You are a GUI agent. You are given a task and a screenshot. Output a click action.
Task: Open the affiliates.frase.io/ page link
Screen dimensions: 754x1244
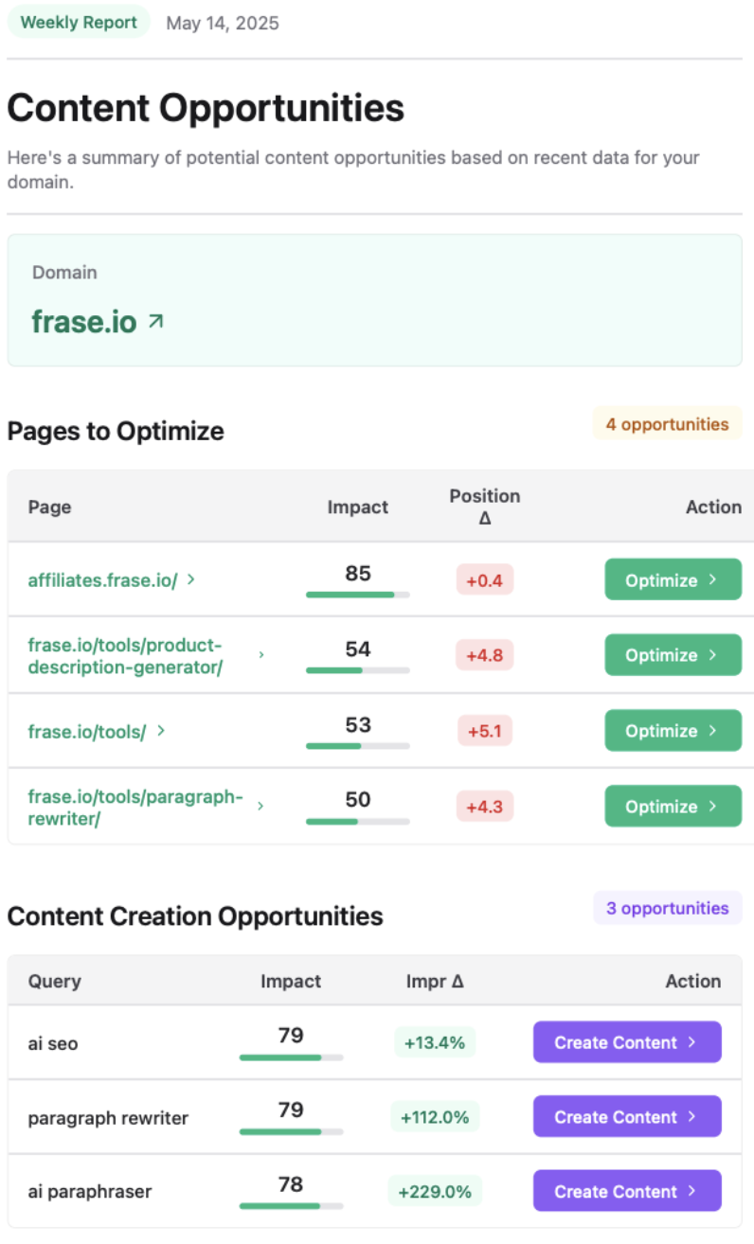pos(102,580)
